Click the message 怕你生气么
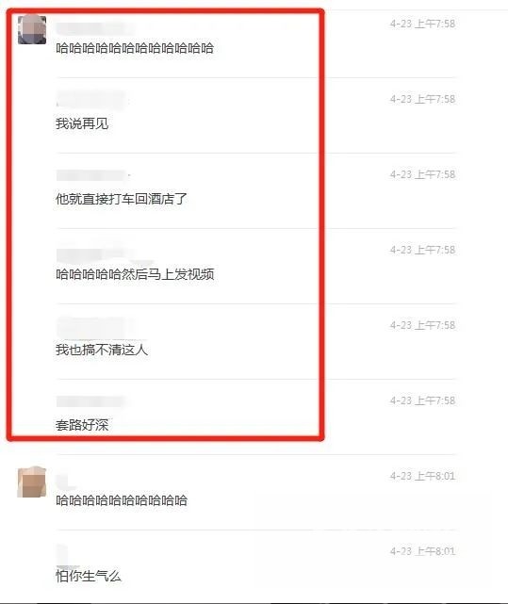The image size is (508, 604). (x=89, y=576)
